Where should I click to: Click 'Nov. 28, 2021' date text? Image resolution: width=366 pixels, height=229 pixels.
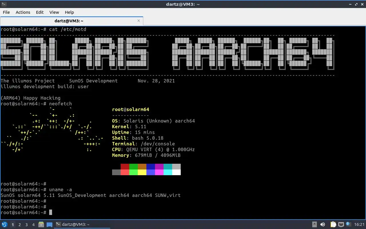coord(156,81)
